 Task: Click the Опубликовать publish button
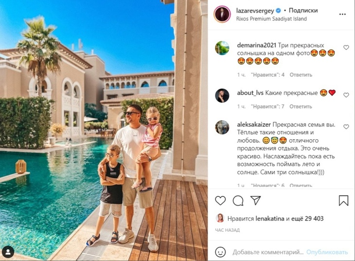point(327,252)
